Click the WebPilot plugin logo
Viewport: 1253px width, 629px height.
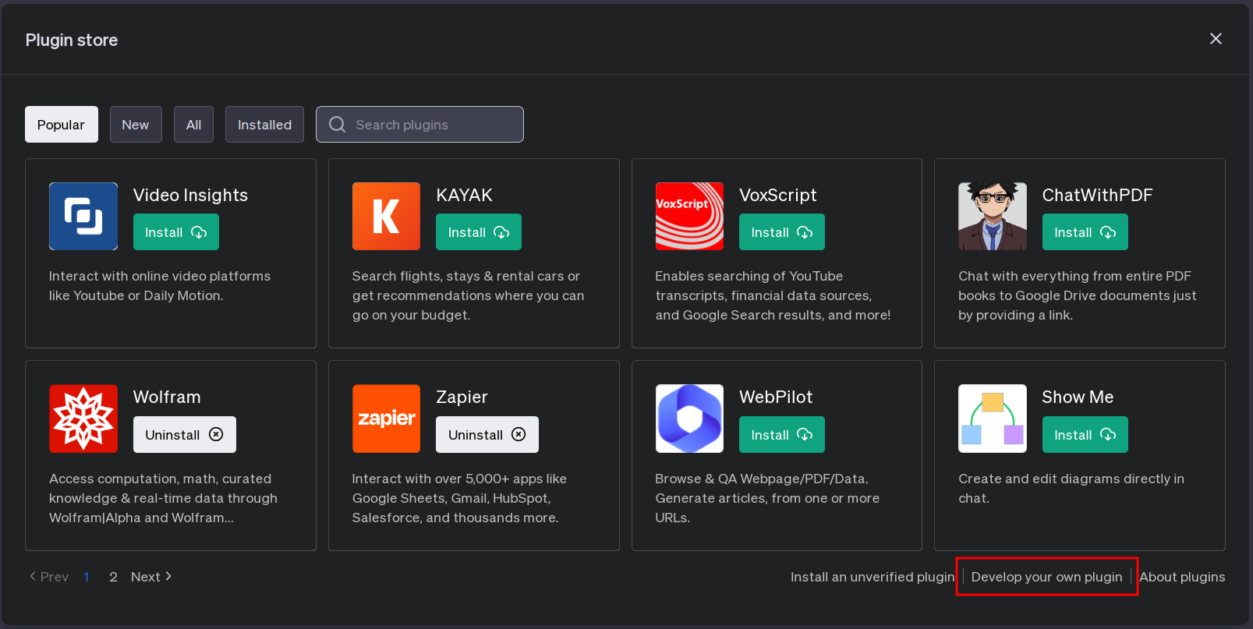point(689,419)
